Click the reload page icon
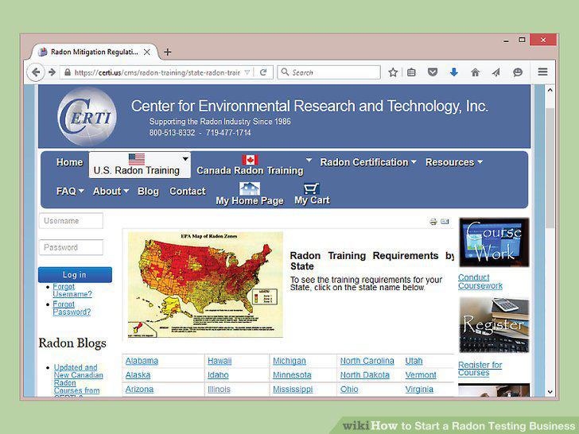The height and width of the screenshot is (434, 579). click(x=263, y=72)
